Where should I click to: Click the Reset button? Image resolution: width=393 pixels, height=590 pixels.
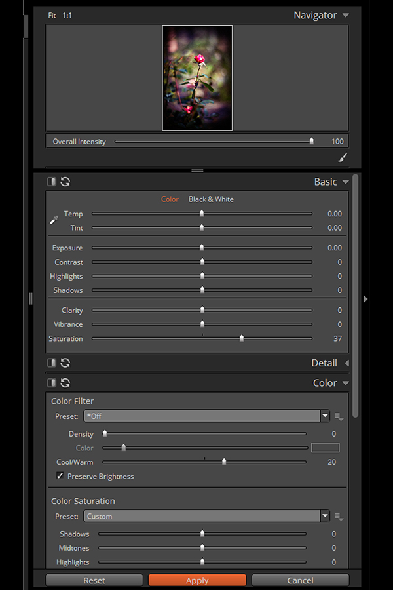94,580
